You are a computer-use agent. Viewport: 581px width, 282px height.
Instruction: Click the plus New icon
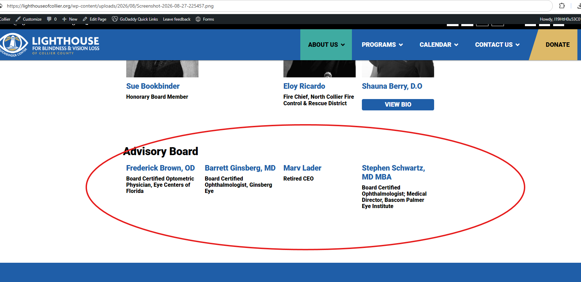[x=64, y=19]
